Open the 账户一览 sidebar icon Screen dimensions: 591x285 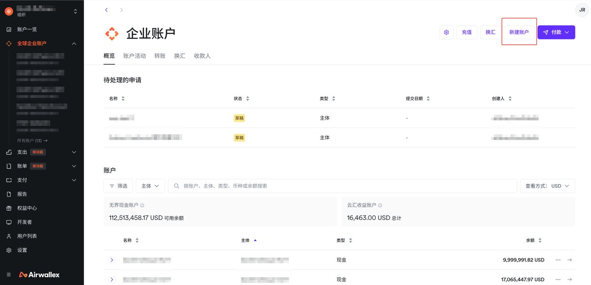tap(9, 30)
